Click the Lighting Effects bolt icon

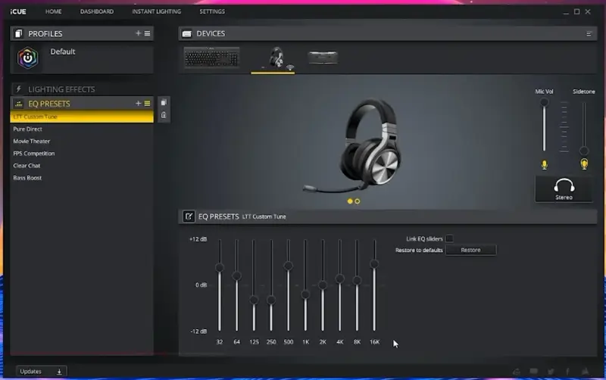click(18, 89)
